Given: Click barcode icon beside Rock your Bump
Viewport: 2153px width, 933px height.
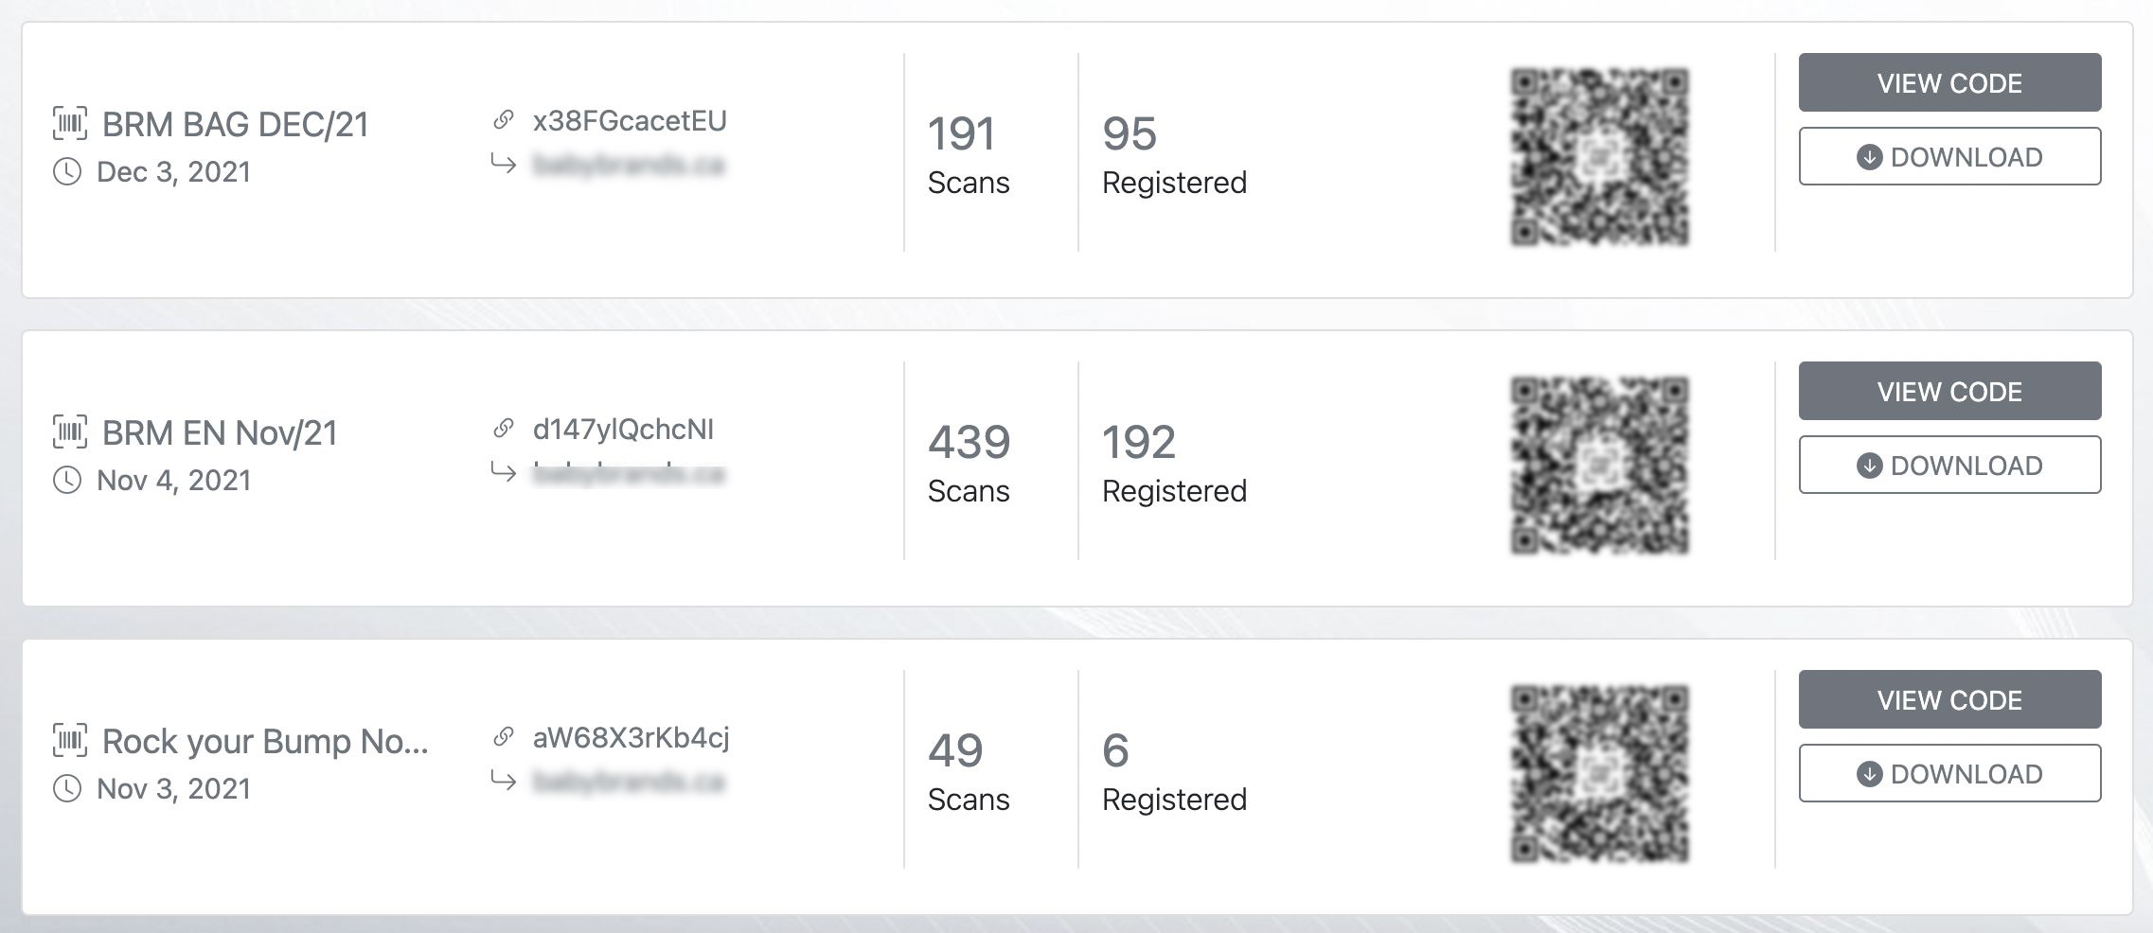Looking at the screenshot, I should tap(70, 741).
